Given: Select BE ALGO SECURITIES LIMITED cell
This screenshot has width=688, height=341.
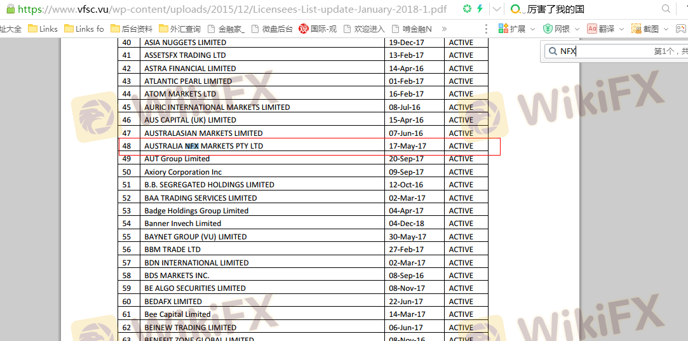Looking at the screenshot, I should (x=262, y=288).
